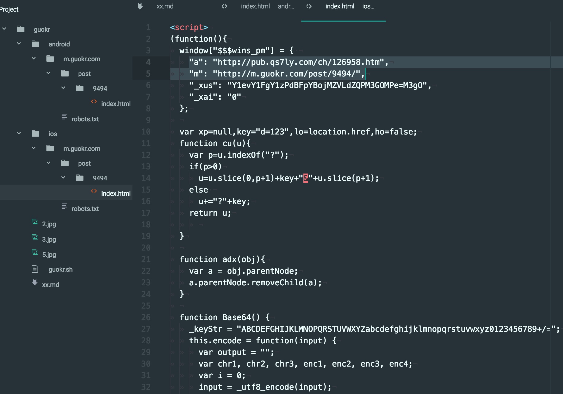This screenshot has height=394, width=563.
Task: Click the guokr root folder icon
Action: pyautogui.click(x=21, y=29)
